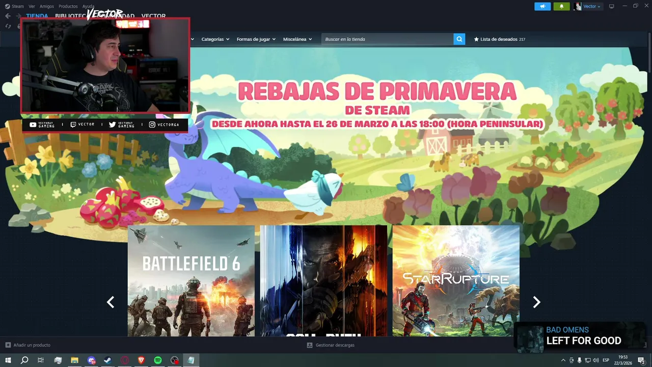Switch Steam to Big Picture mode icon
The image size is (652, 367).
(612, 6)
